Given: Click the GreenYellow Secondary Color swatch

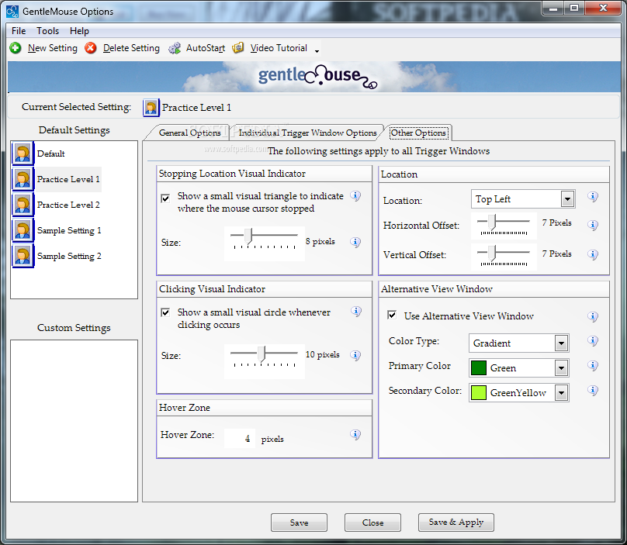Looking at the screenshot, I should pos(478,393).
